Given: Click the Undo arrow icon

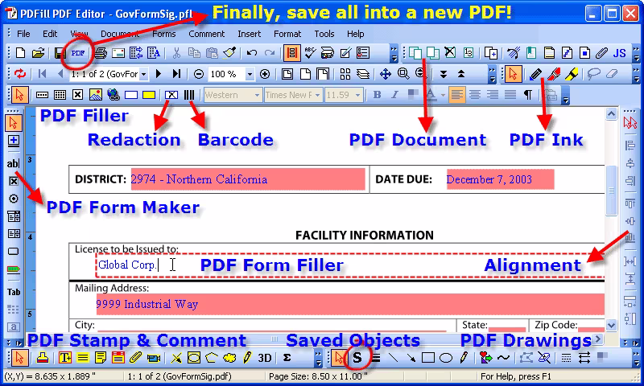Looking at the screenshot, I should (x=251, y=53).
